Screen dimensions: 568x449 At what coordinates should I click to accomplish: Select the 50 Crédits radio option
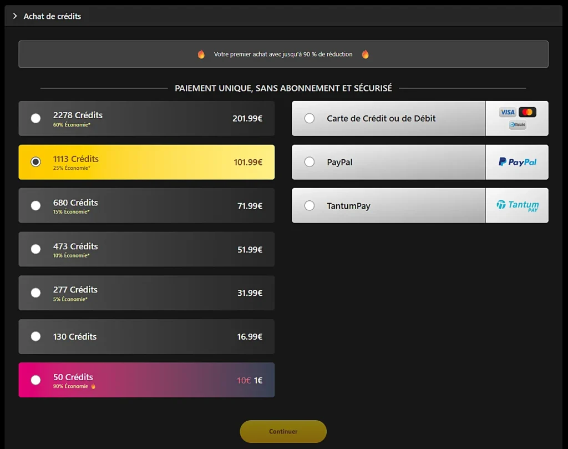pyautogui.click(x=35, y=380)
